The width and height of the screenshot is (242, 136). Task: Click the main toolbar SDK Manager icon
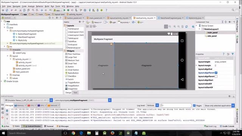(98, 10)
